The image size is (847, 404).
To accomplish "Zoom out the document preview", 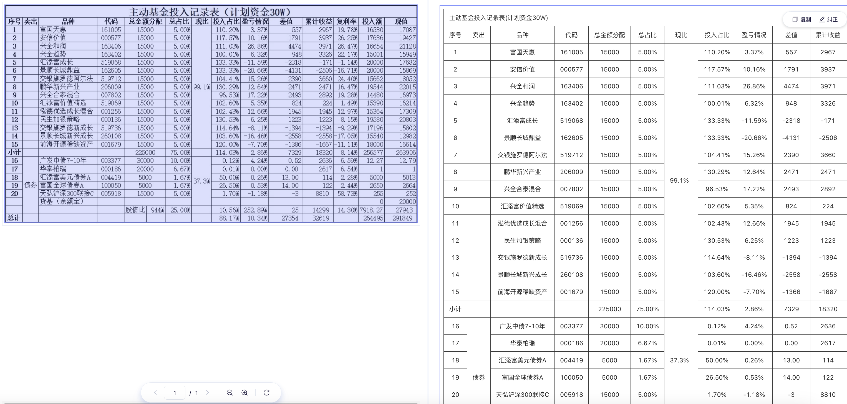I will (230, 393).
